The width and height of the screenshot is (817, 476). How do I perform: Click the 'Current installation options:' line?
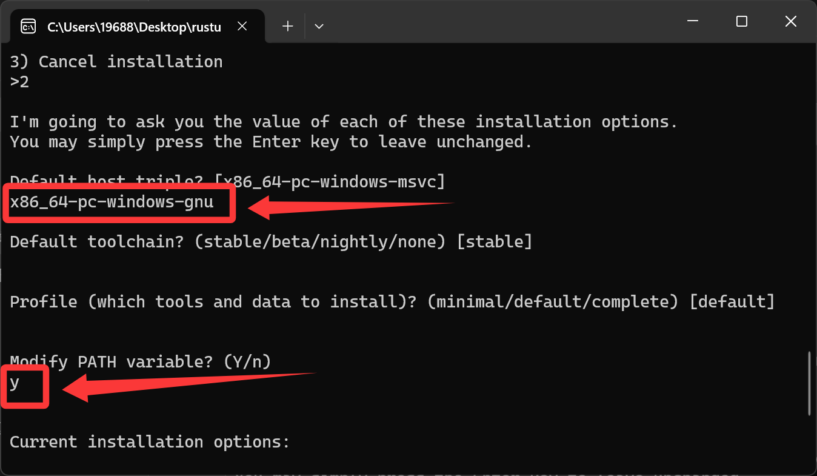[x=150, y=442]
